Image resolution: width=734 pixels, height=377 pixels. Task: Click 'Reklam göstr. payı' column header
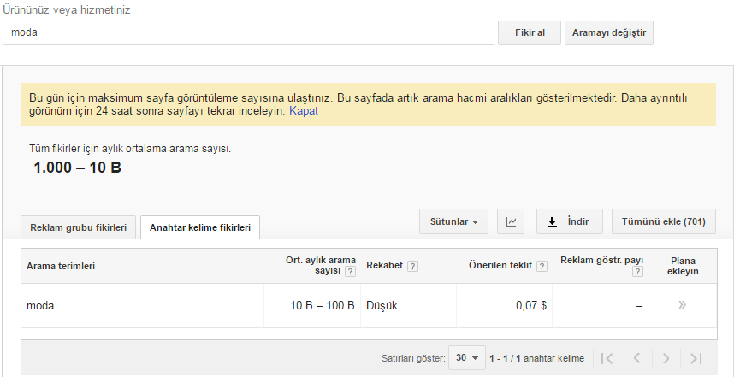pos(602,260)
